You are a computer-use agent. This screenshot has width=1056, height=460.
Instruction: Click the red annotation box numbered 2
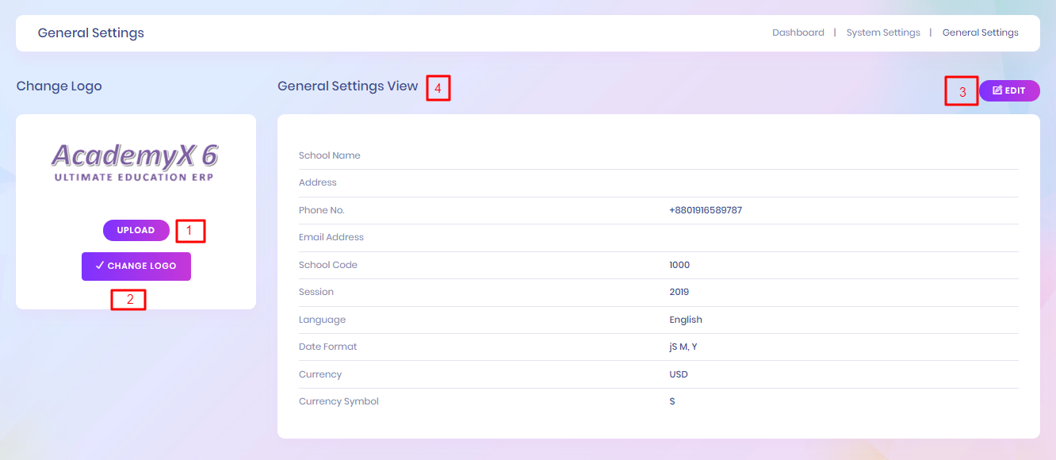(128, 299)
